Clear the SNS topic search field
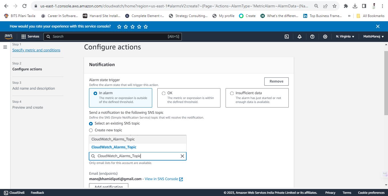The height and width of the screenshot is (196, 388). tap(182, 156)
